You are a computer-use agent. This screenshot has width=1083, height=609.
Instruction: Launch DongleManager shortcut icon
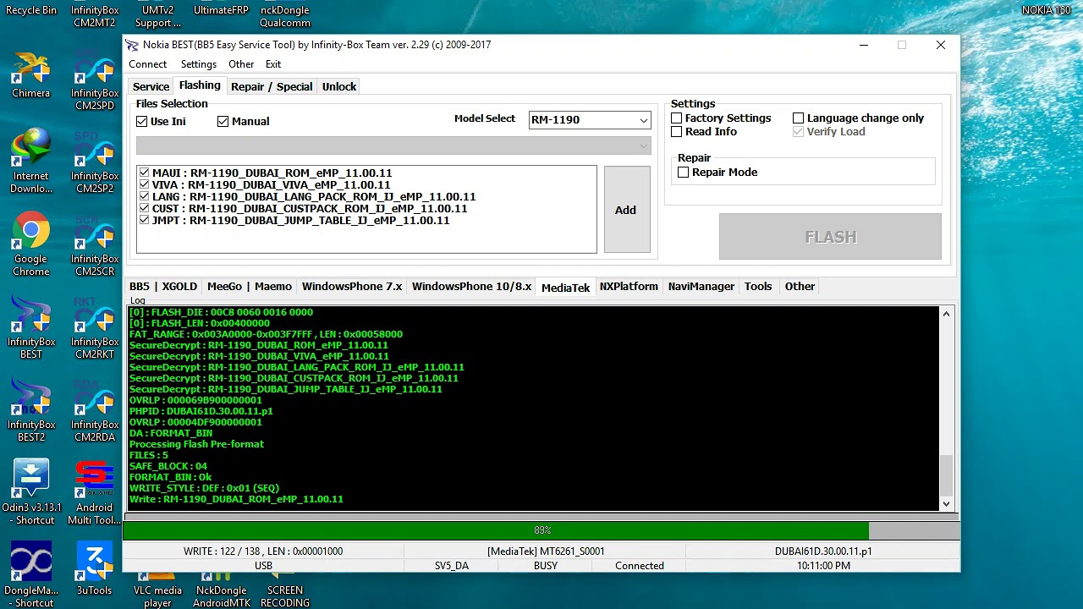coord(31,575)
